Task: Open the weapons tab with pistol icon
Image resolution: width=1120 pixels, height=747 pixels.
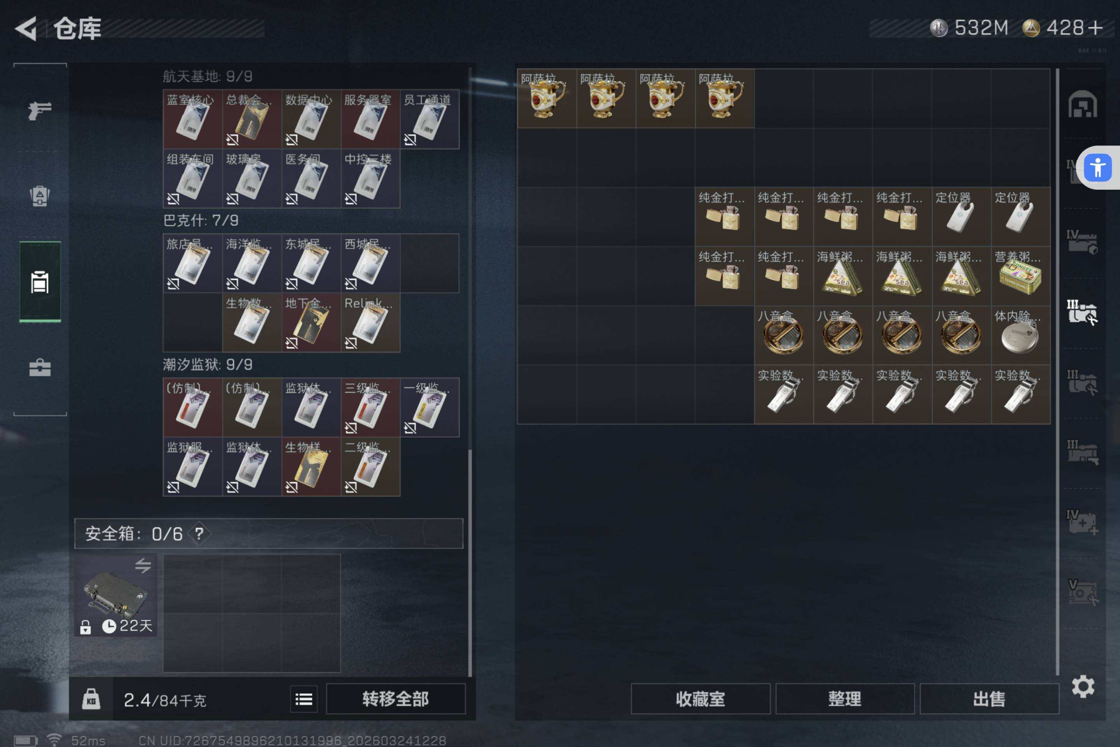Action: (40, 110)
